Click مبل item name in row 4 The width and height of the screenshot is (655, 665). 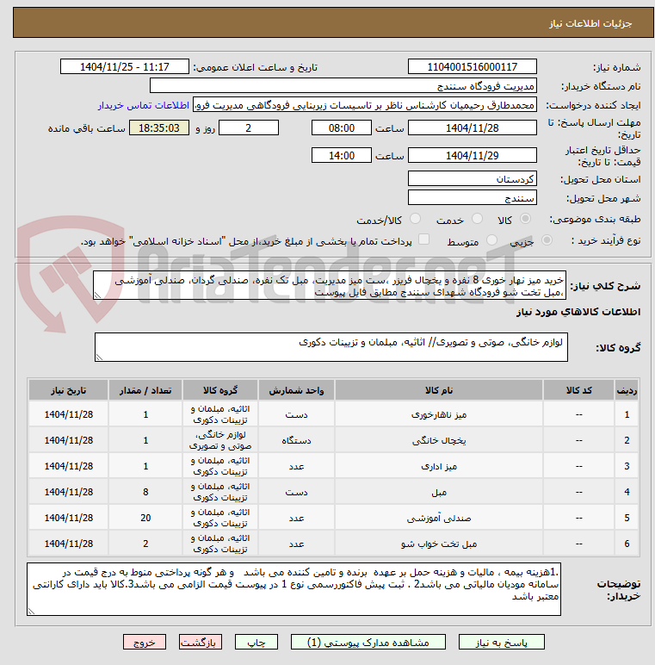click(x=438, y=492)
